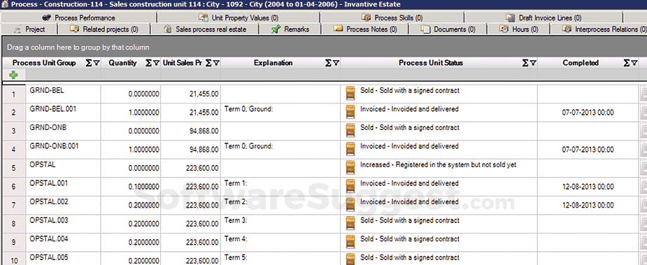Viewport: 647px width, 265px height.
Task: Click status icon in GRND-BEL.001 row
Action: 350,112
